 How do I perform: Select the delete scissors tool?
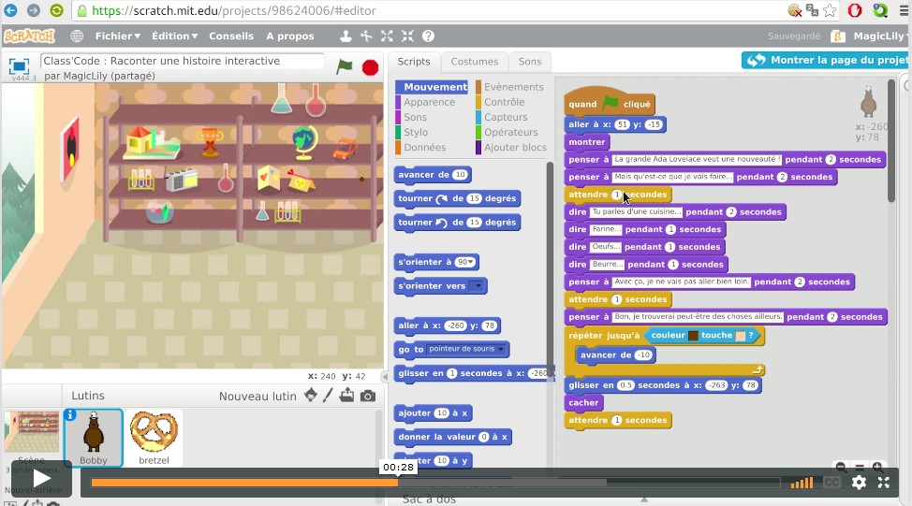366,36
